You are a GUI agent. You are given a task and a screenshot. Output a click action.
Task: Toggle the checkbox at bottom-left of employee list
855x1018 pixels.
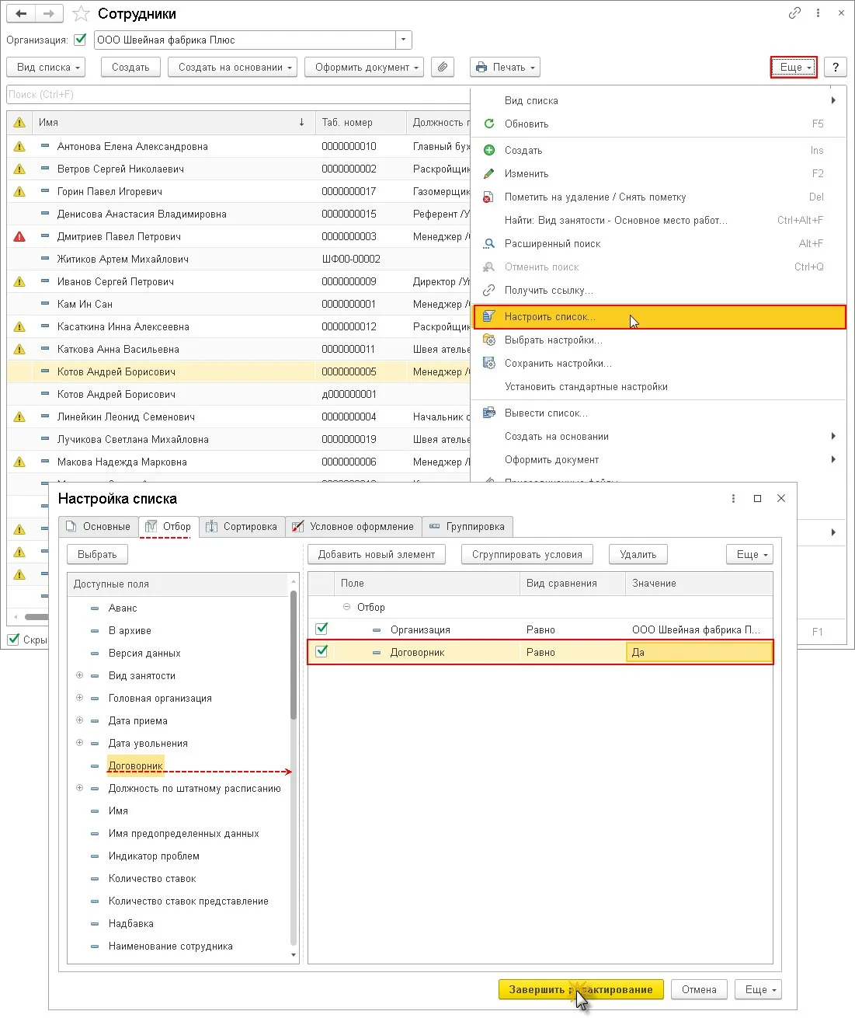click(x=13, y=639)
